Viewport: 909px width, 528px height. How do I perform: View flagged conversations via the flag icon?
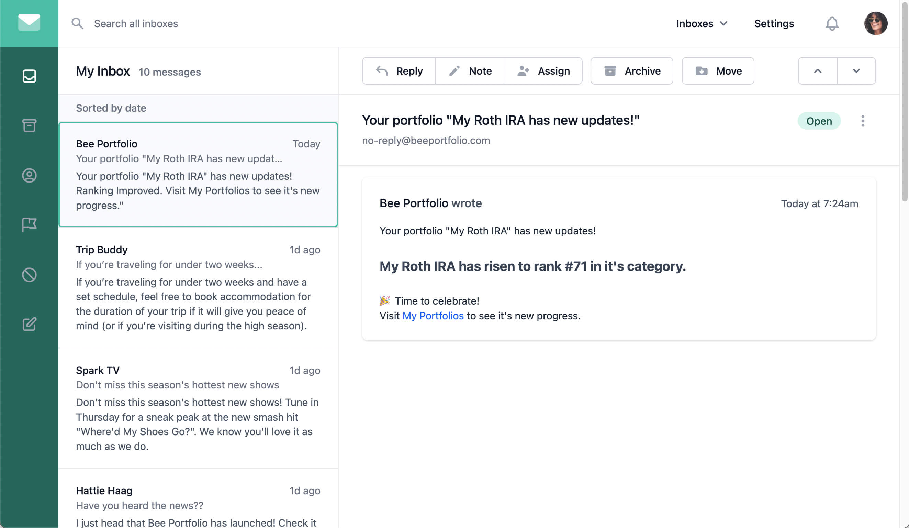29,224
